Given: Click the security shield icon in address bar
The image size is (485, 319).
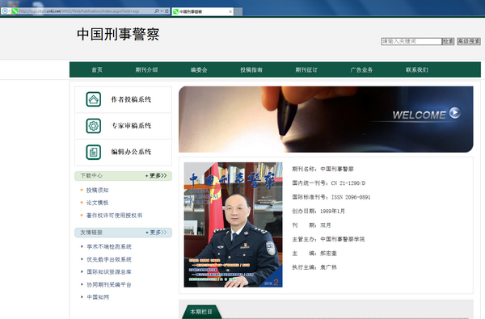Looking at the screenshot, I should 5,11.
